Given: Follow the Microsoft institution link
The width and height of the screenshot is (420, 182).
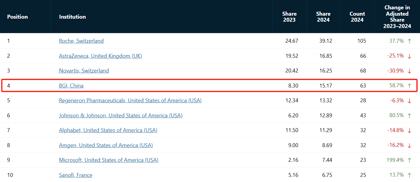Looking at the screenshot, I should point(108,160).
